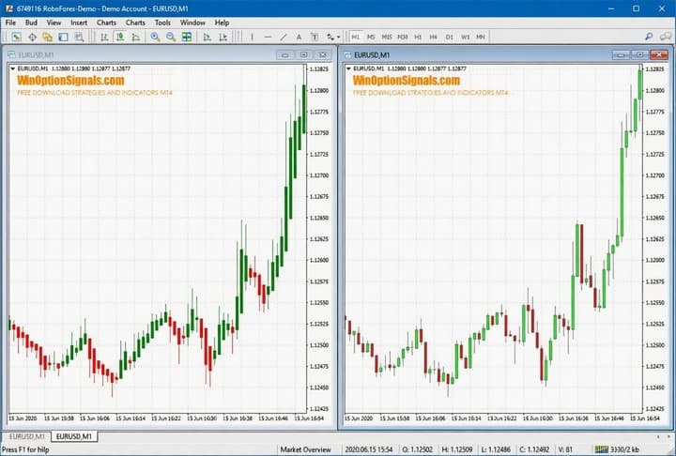This screenshot has width=676, height=456.
Task: Switch chart type to Line Chart
Action: tap(136, 38)
